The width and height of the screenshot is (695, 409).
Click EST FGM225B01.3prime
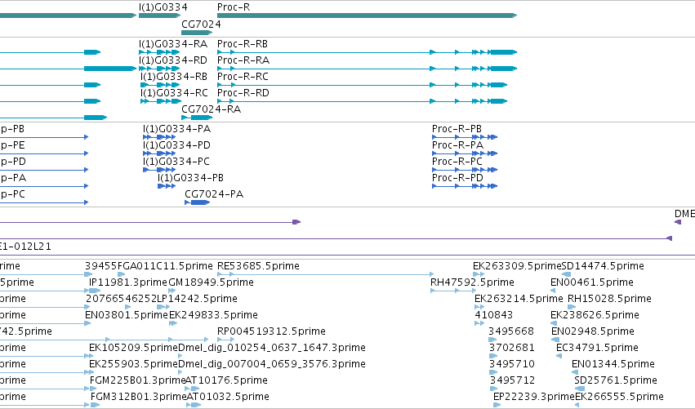tap(137, 380)
